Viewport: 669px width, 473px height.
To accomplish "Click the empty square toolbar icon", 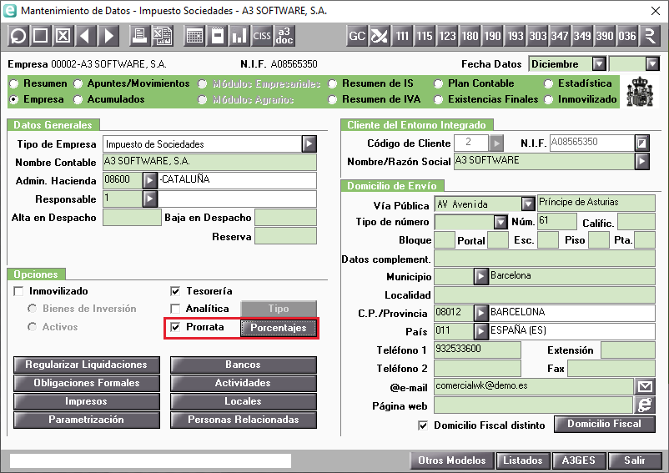I will (x=41, y=36).
